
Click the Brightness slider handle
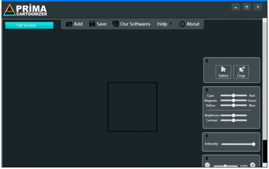[x=234, y=115]
